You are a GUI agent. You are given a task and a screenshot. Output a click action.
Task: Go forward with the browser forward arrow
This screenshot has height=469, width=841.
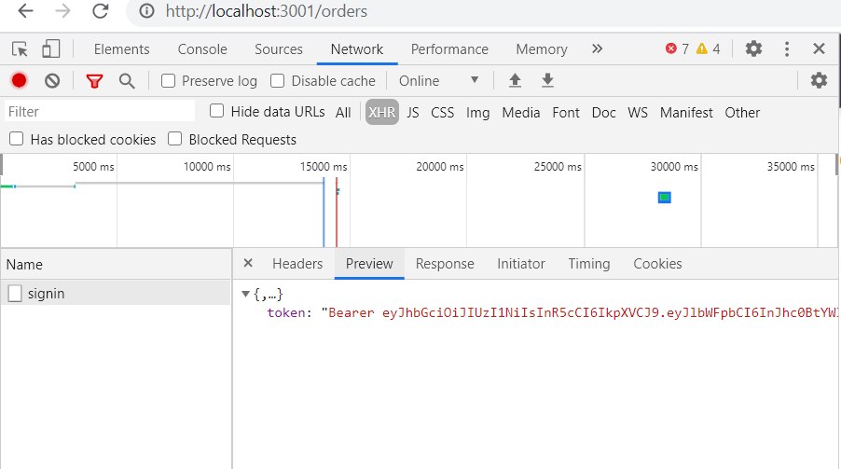62,11
